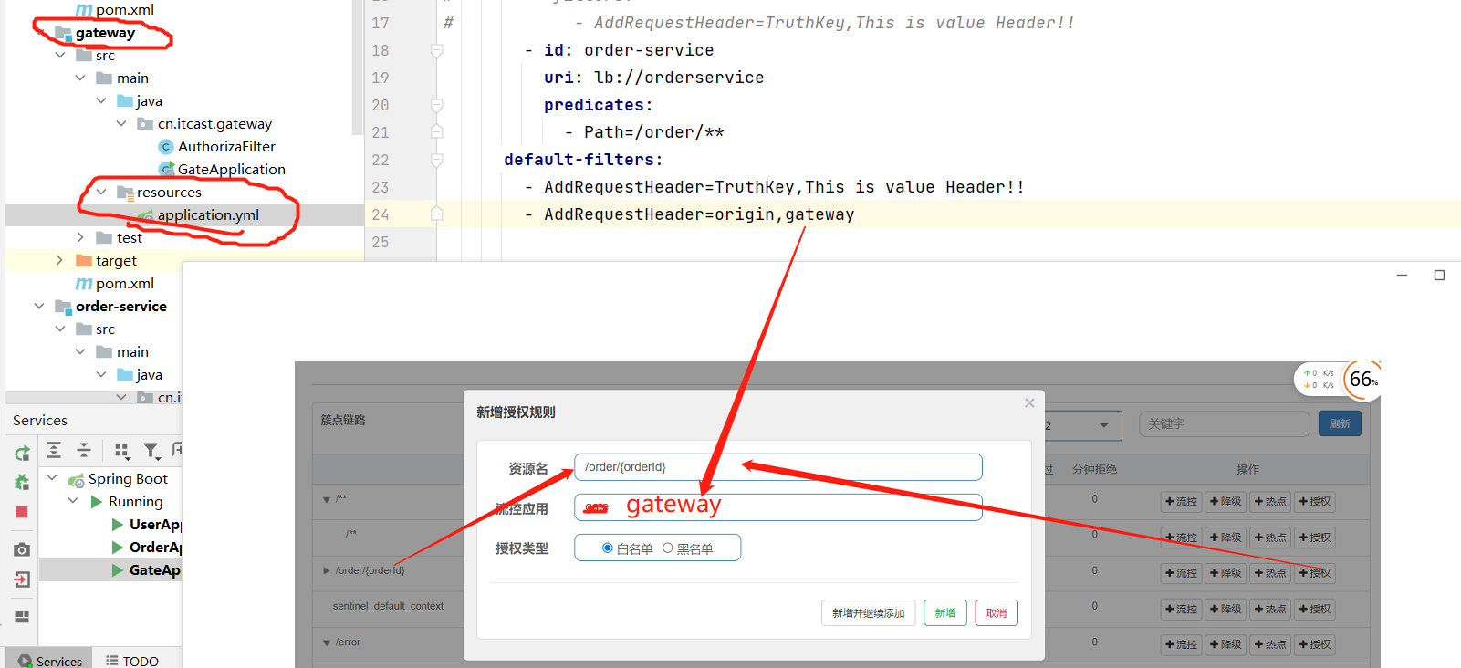Collapse the order-service module
Viewport: 1461px width, 668px height.
38,307
